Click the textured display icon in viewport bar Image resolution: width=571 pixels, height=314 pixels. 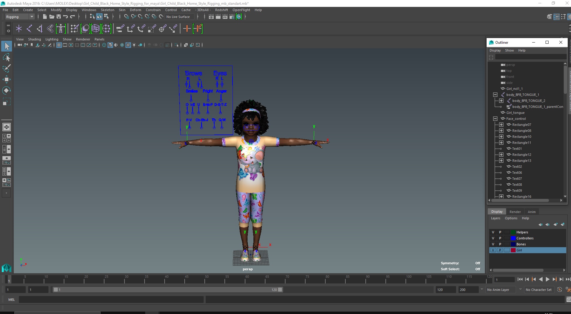[128, 45]
